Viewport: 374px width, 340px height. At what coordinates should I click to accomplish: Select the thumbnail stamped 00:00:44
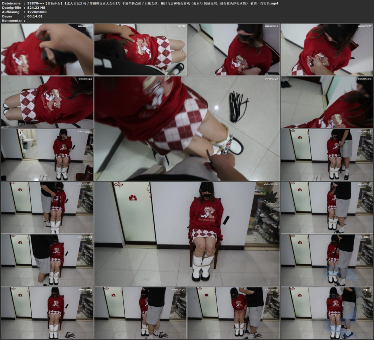[47, 49]
